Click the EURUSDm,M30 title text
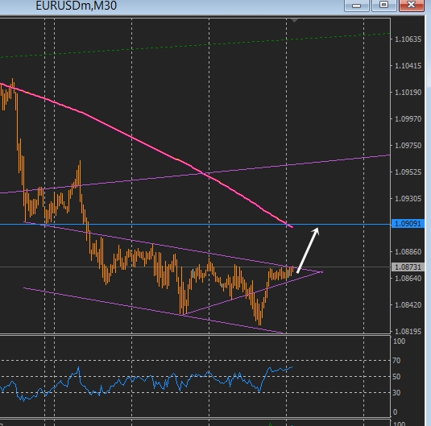The height and width of the screenshot is (426, 431). pos(77,6)
